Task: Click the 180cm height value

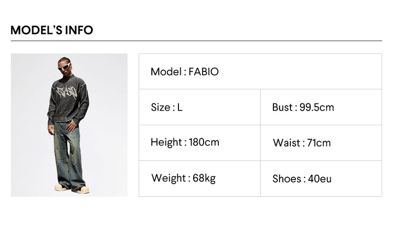Action: coord(204,142)
